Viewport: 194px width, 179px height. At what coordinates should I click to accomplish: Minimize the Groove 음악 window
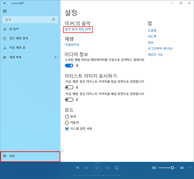[172, 3]
